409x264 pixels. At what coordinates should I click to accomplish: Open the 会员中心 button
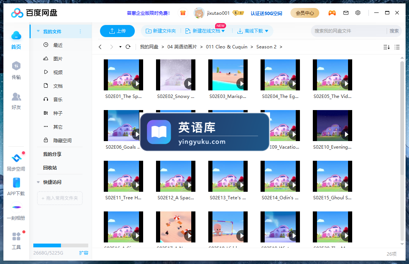304,13
